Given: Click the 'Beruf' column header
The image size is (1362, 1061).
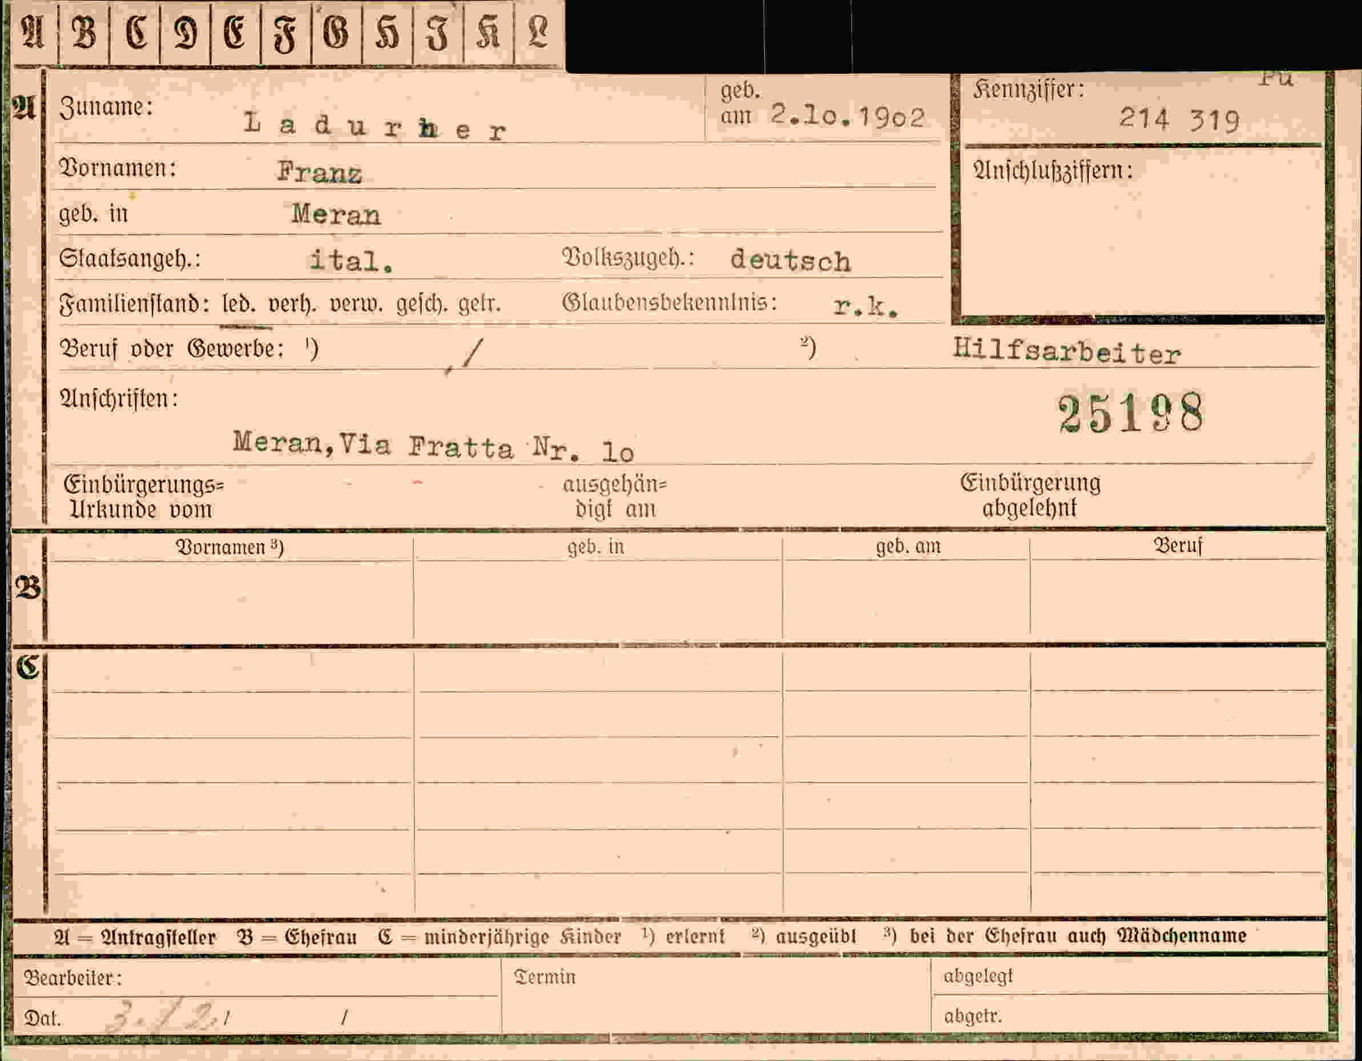Looking at the screenshot, I should coord(1178,546).
